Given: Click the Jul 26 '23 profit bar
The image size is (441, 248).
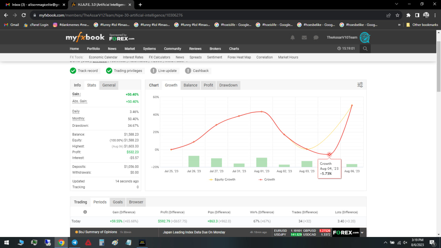Looking at the screenshot, I should tap(194, 162).
